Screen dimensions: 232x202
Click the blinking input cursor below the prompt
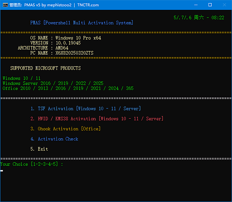(1, 171)
